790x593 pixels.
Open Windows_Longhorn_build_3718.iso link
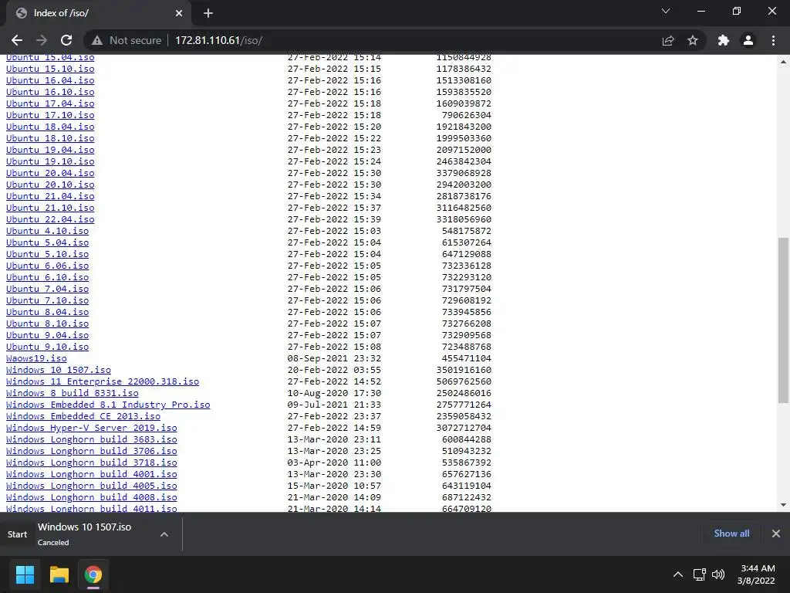(91, 463)
